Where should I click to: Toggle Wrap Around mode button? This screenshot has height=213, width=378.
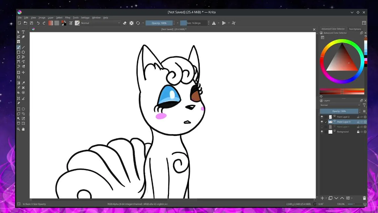pyautogui.click(x=234, y=23)
